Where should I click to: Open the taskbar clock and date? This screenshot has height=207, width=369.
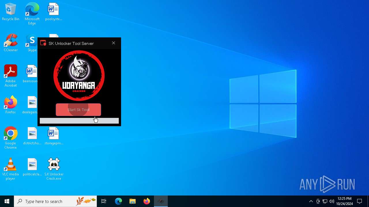pyautogui.click(x=344, y=201)
